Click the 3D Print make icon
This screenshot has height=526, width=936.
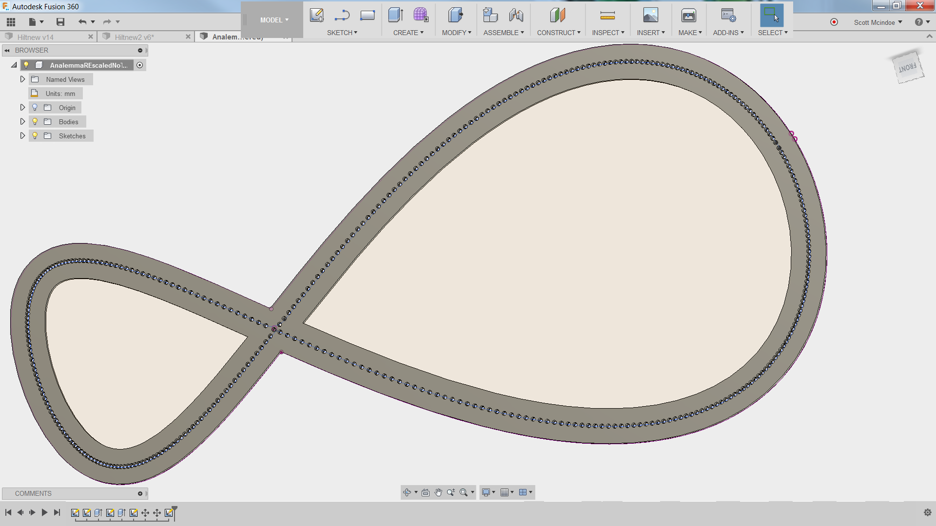(688, 16)
